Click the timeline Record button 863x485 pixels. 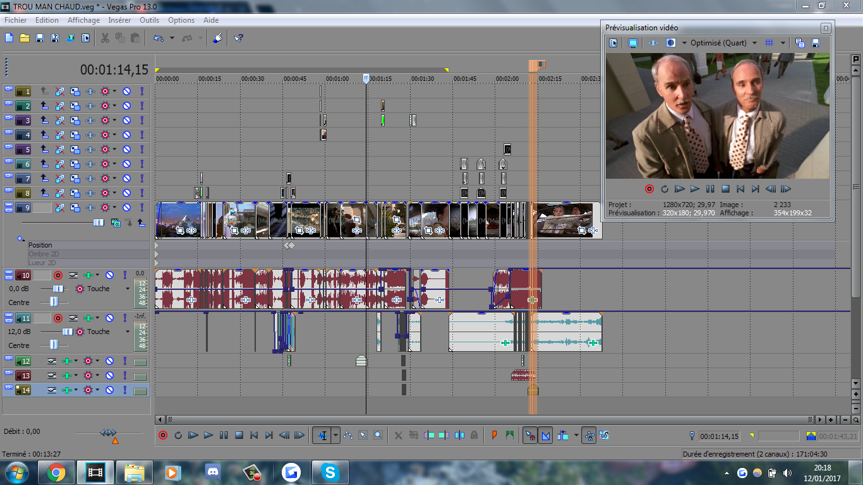[x=163, y=435]
